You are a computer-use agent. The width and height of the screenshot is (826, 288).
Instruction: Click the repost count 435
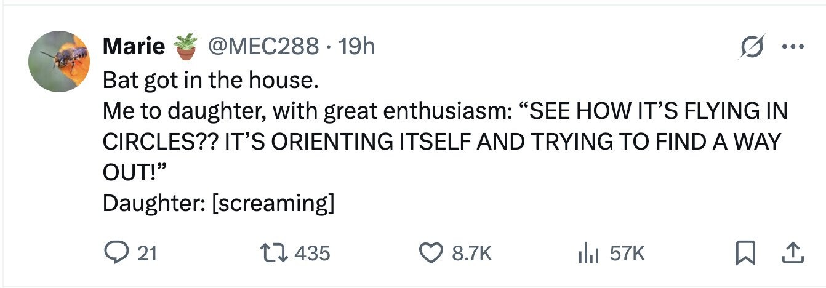pos(312,253)
